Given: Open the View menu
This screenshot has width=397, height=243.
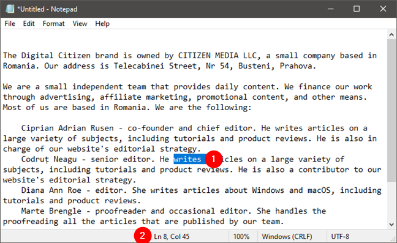Looking at the screenshot, I should point(80,23).
